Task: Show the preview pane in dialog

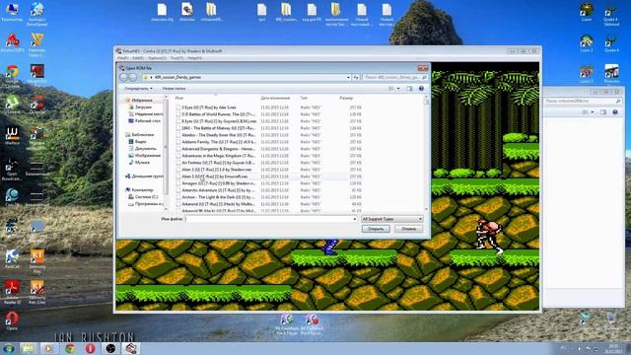Action: click(x=409, y=89)
